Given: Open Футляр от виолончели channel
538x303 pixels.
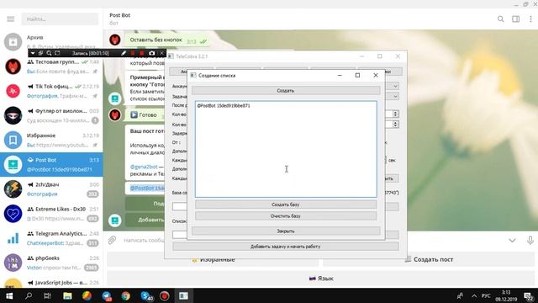Looking at the screenshot, I should (51, 115).
